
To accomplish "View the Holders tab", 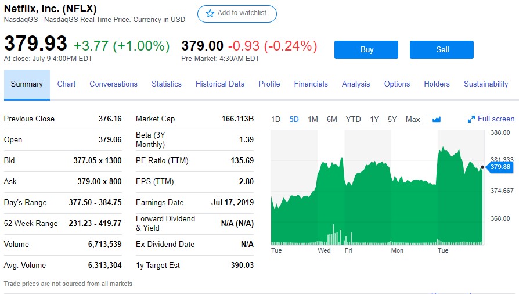I will coord(437,84).
